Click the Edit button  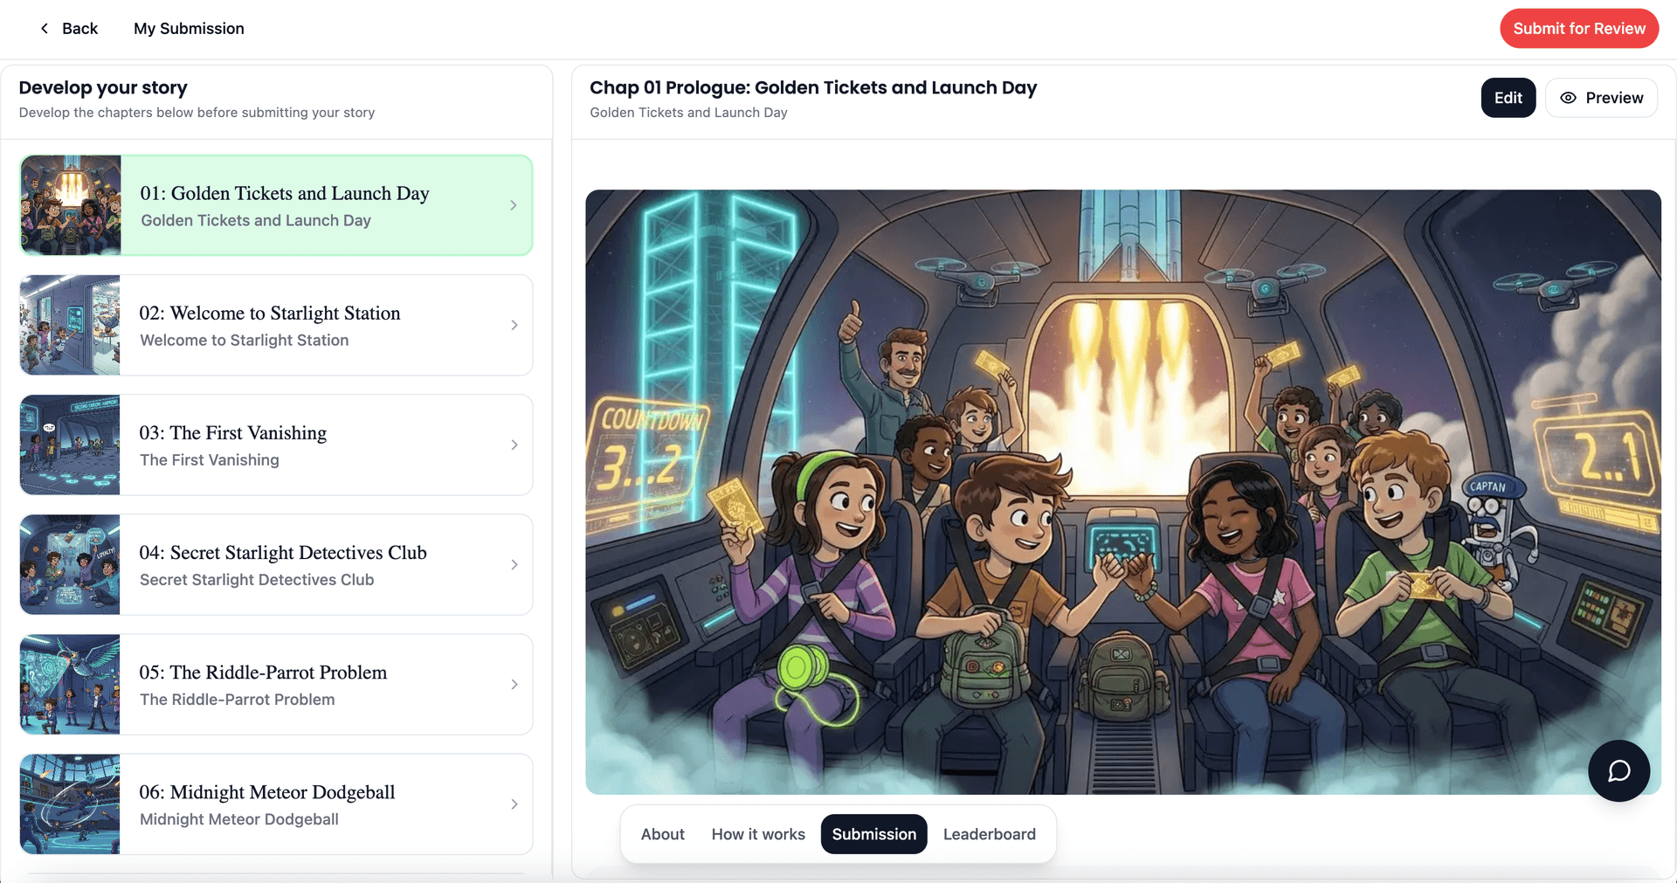(x=1508, y=98)
